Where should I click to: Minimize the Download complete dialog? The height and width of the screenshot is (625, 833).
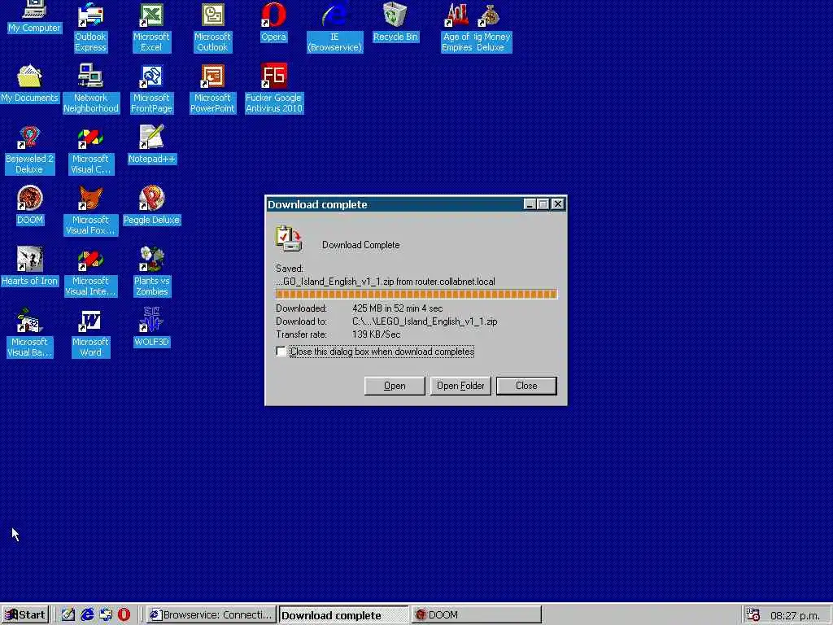coord(530,204)
